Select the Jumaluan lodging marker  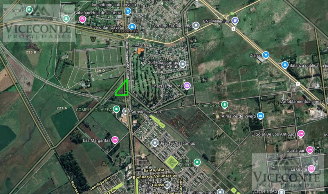pos(310,150)
